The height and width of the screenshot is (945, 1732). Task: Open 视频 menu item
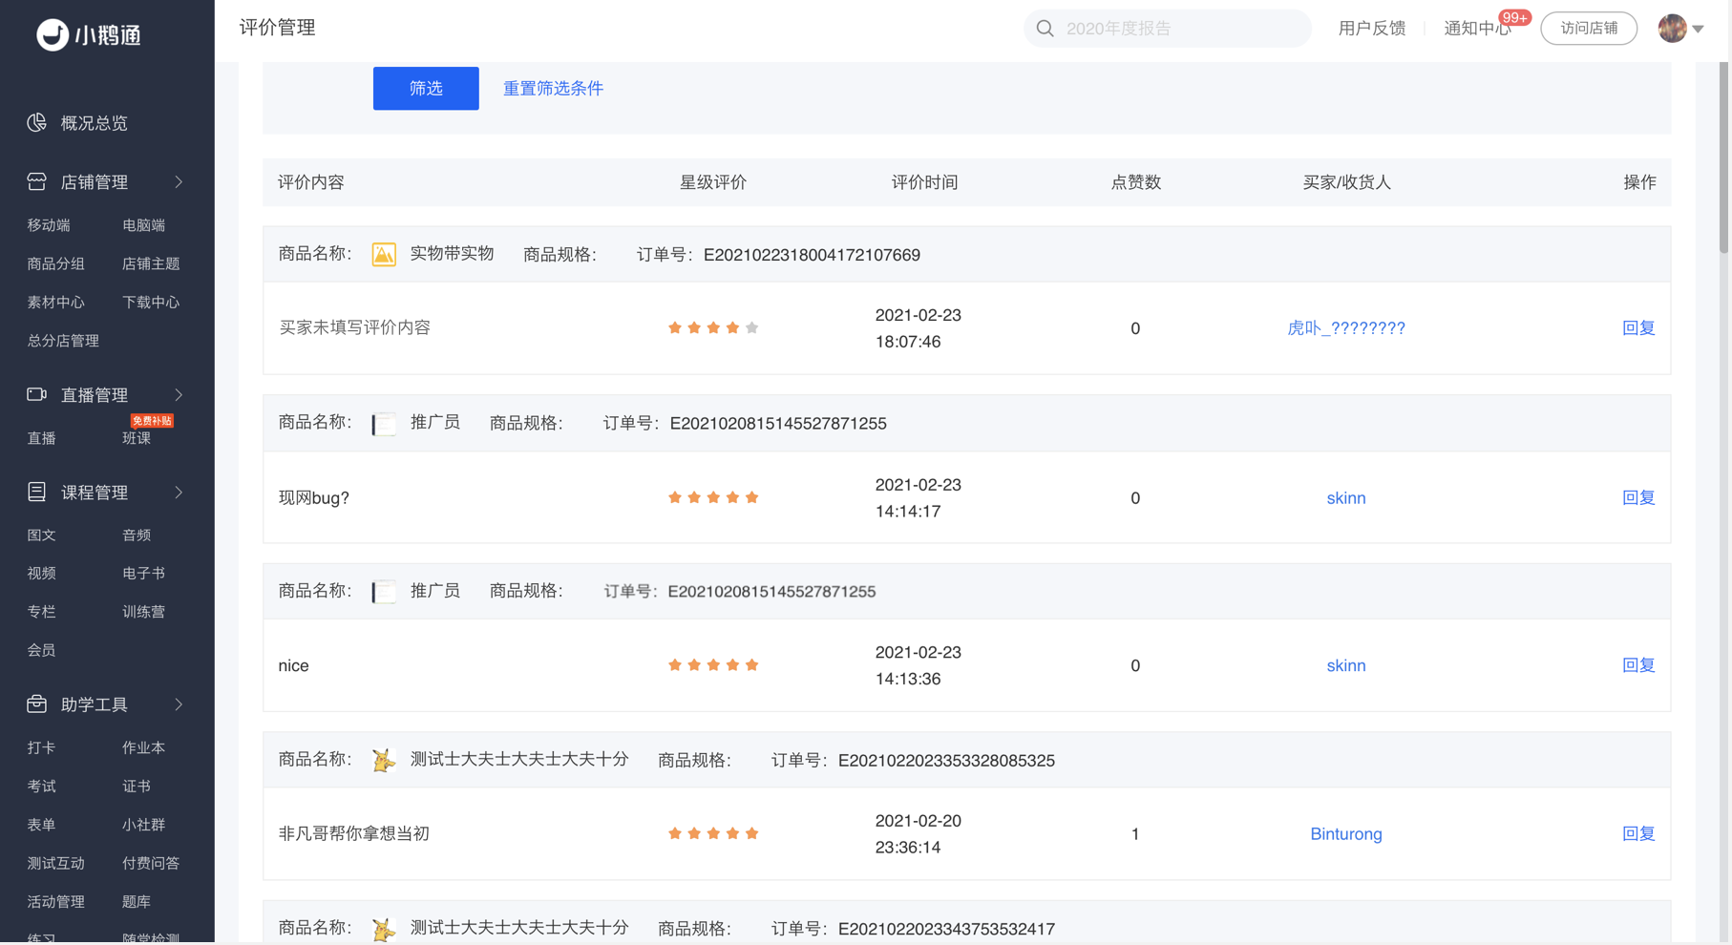pos(41,573)
